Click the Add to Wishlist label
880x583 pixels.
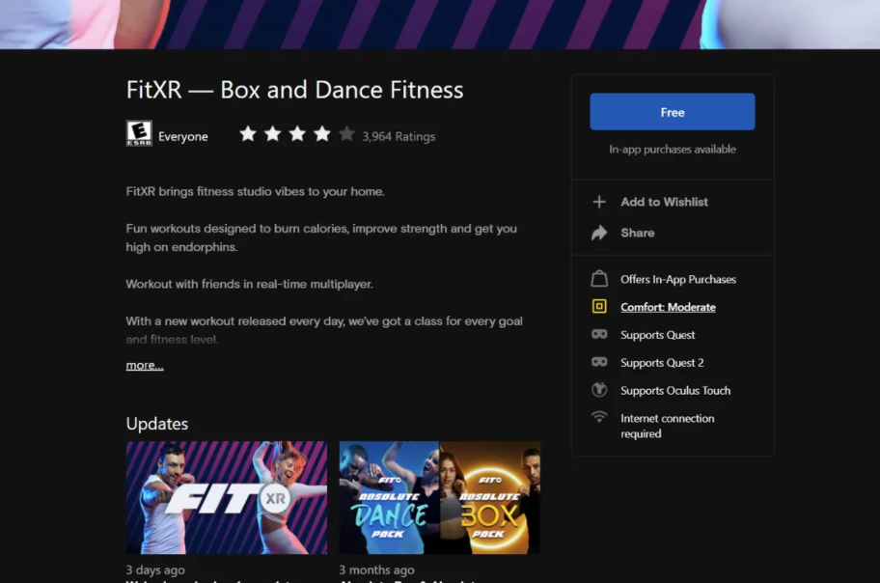pyautogui.click(x=664, y=202)
